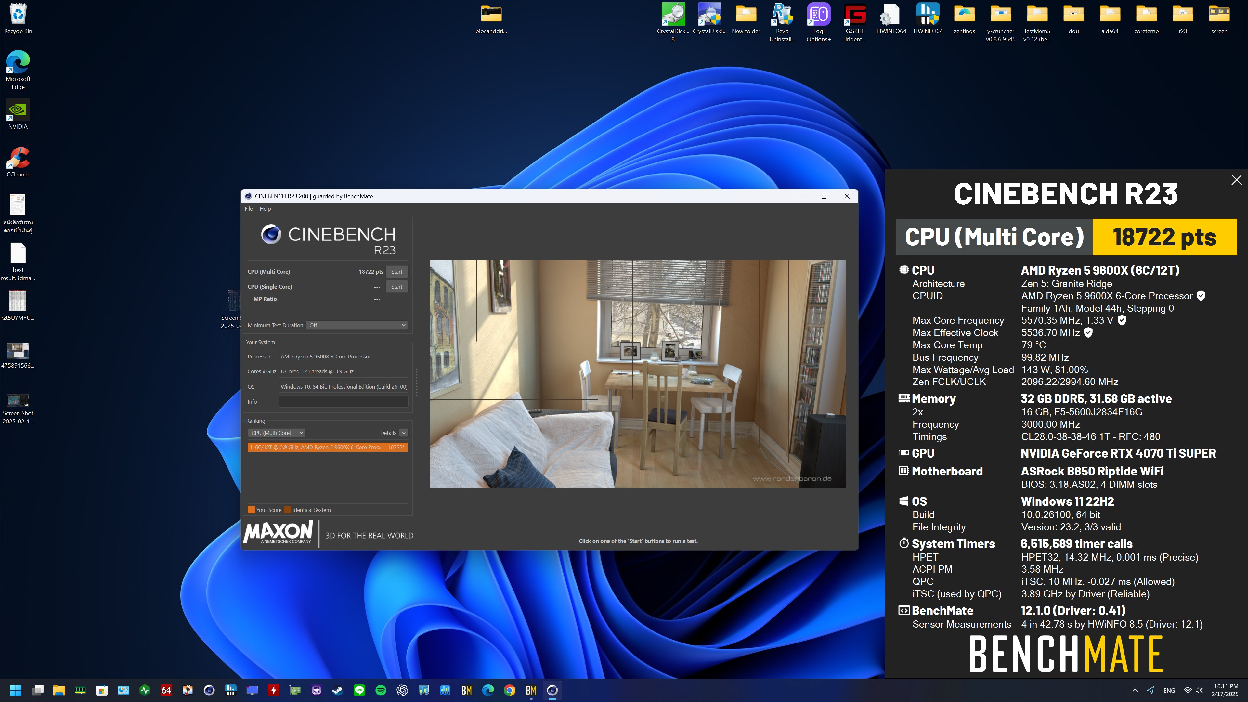1248x702 pixels.
Task: Start the CPU (Single Core) test
Action: pos(396,287)
